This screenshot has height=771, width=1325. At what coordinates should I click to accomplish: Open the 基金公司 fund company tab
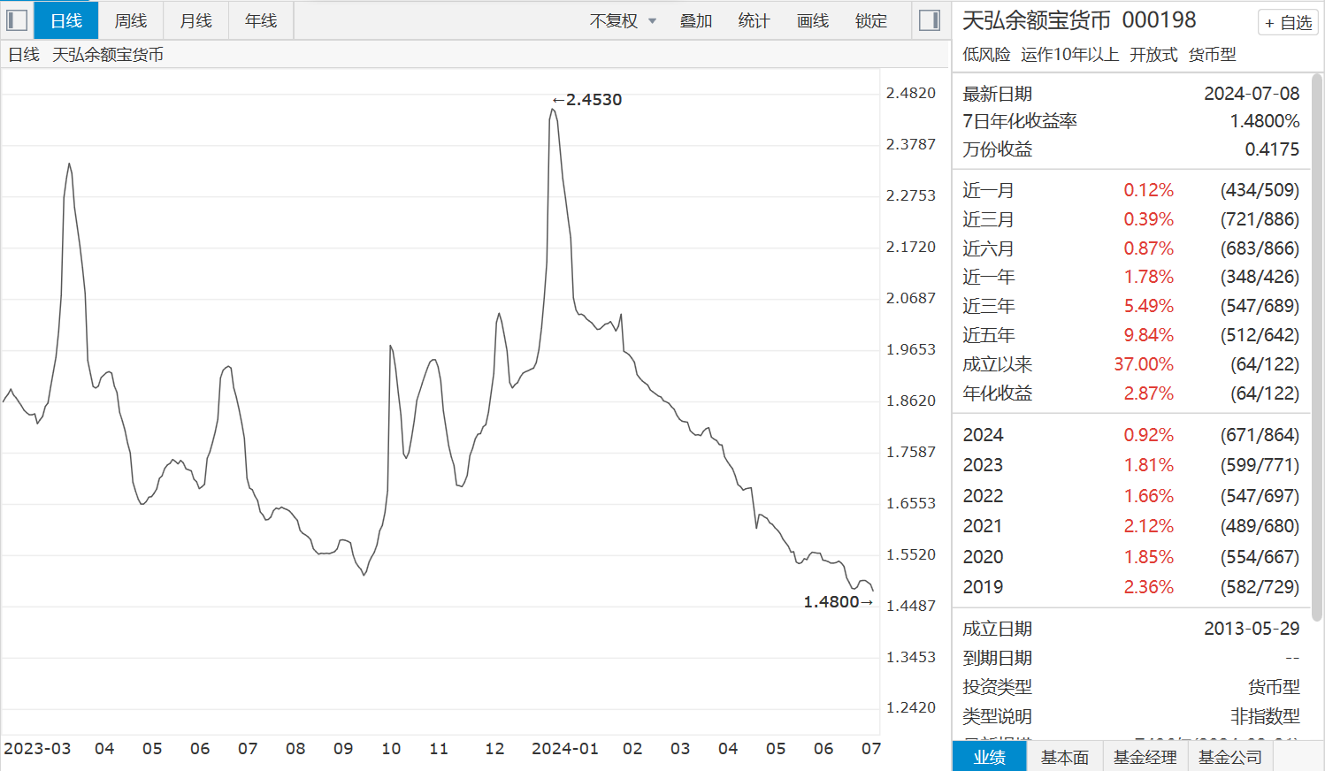tap(1230, 757)
